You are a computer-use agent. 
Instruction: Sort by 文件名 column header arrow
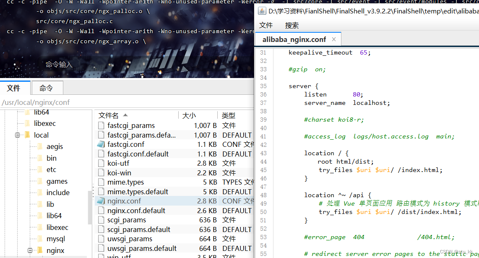click(x=125, y=115)
